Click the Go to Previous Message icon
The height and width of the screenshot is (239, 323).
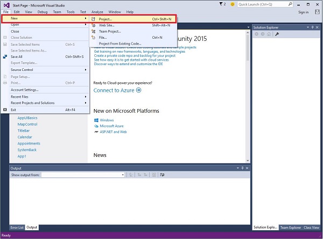coord(139,175)
